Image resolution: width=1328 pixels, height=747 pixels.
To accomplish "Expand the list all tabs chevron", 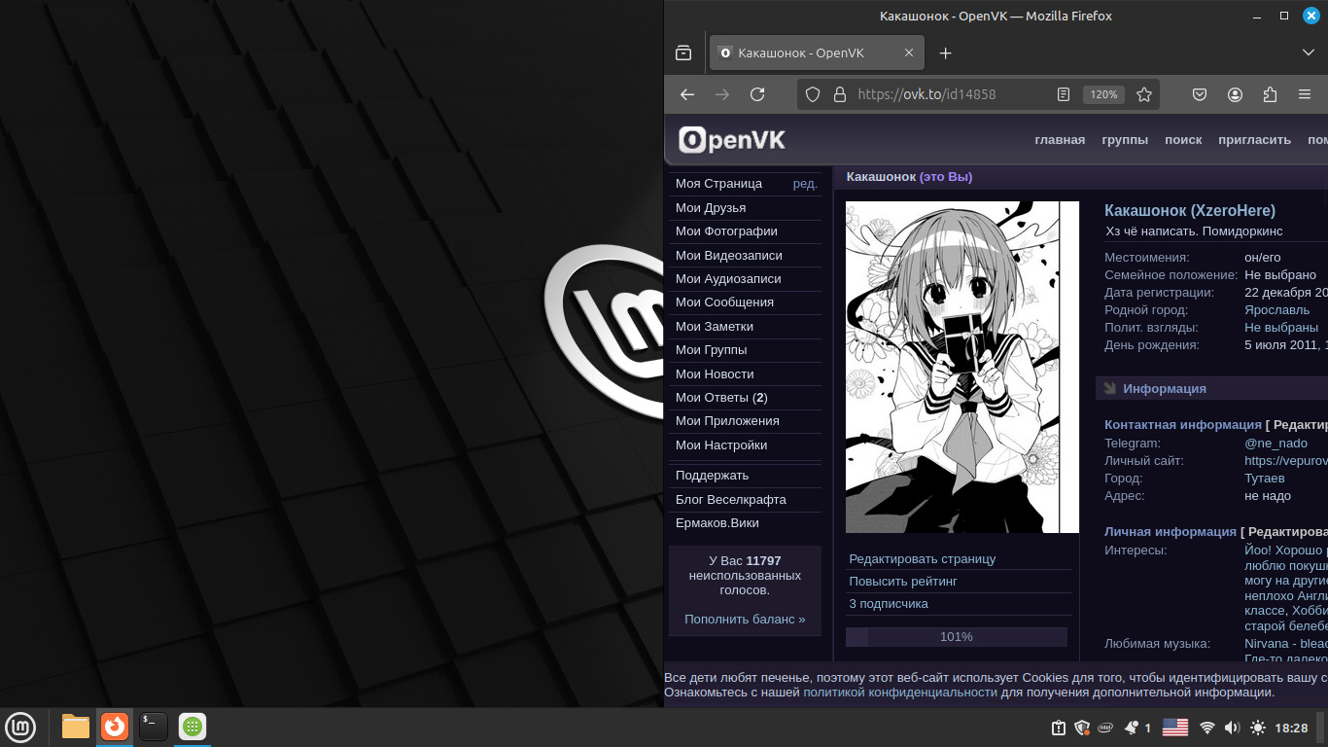I will (1309, 53).
